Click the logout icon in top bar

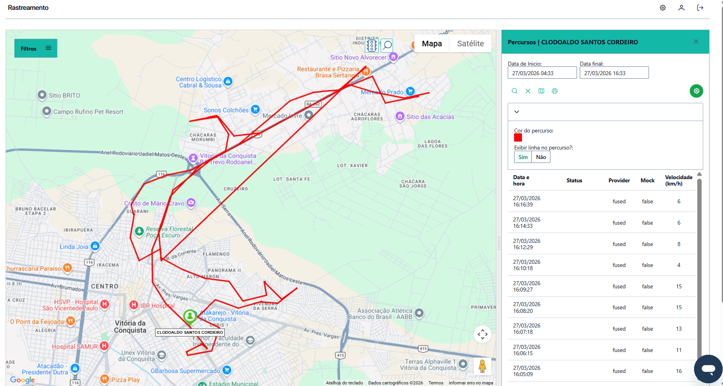700,8
